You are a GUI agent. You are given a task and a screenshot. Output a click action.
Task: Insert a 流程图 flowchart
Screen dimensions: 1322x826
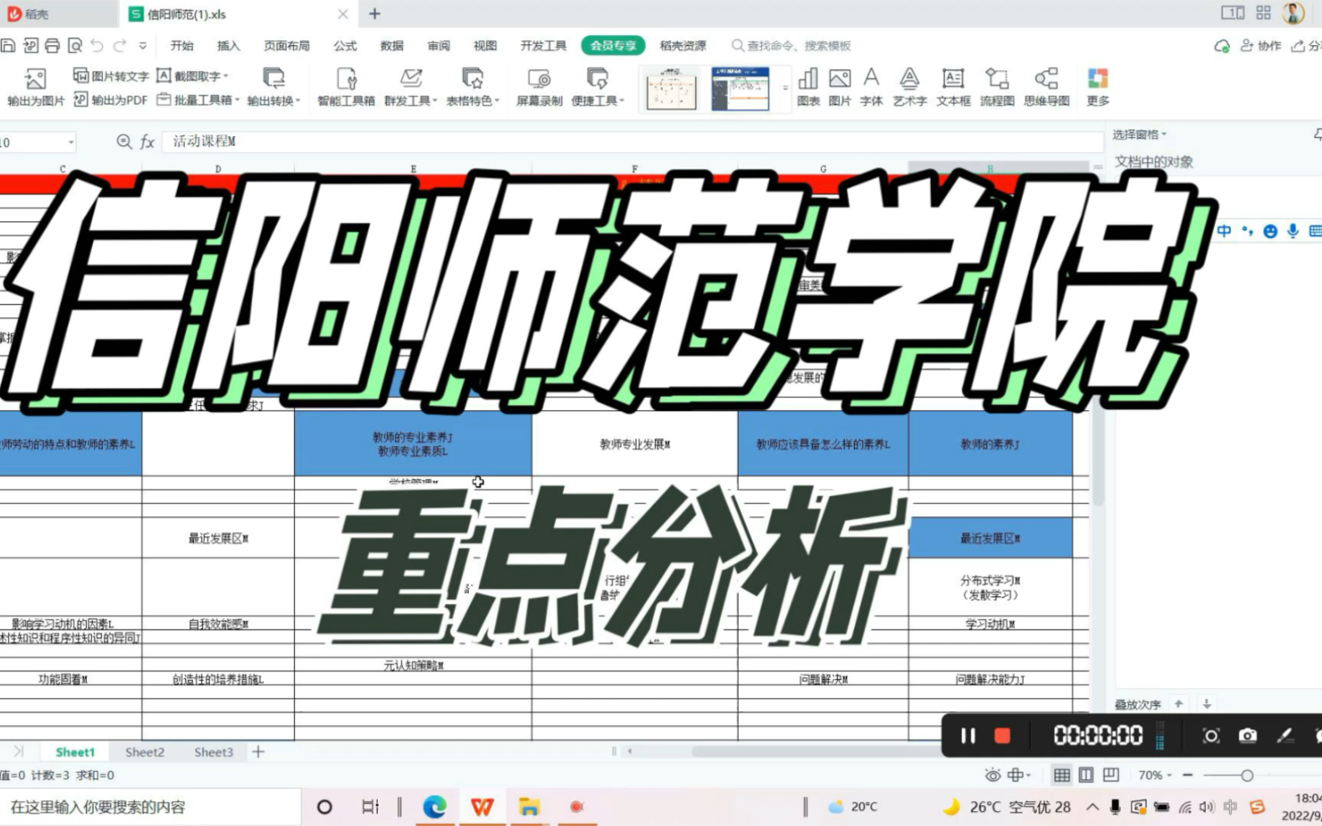(996, 87)
